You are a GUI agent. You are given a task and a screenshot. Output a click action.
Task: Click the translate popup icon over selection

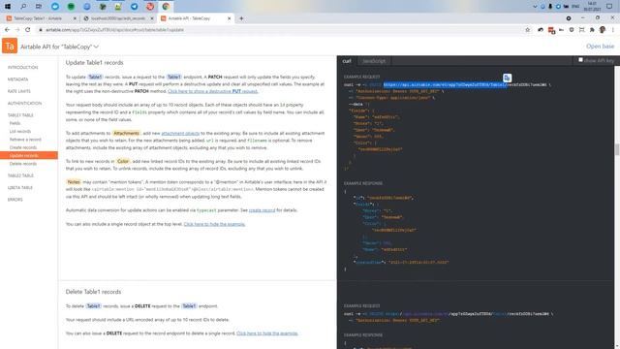pyautogui.click(x=507, y=78)
